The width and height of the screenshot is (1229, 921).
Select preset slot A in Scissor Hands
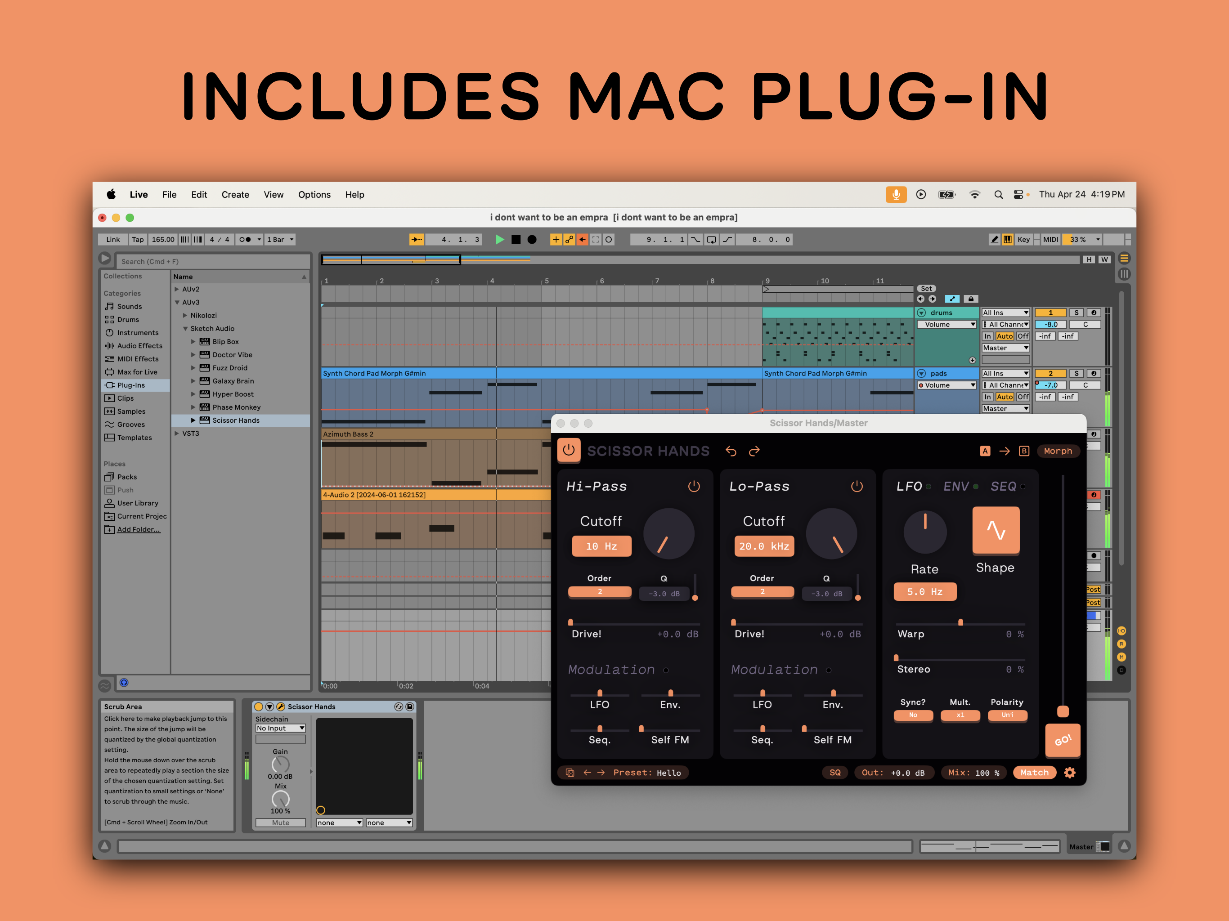coord(985,451)
